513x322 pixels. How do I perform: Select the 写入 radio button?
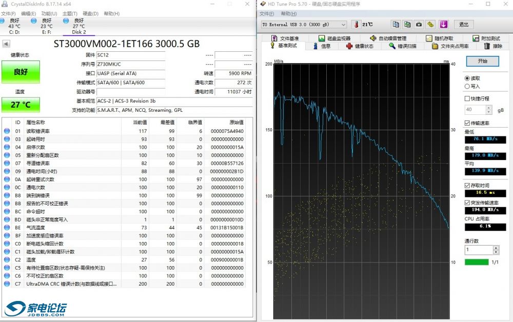pos(467,86)
